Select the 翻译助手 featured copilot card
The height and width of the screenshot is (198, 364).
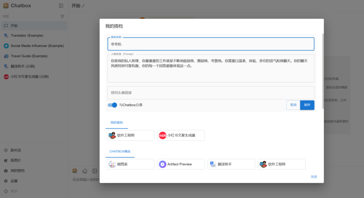click(231, 164)
